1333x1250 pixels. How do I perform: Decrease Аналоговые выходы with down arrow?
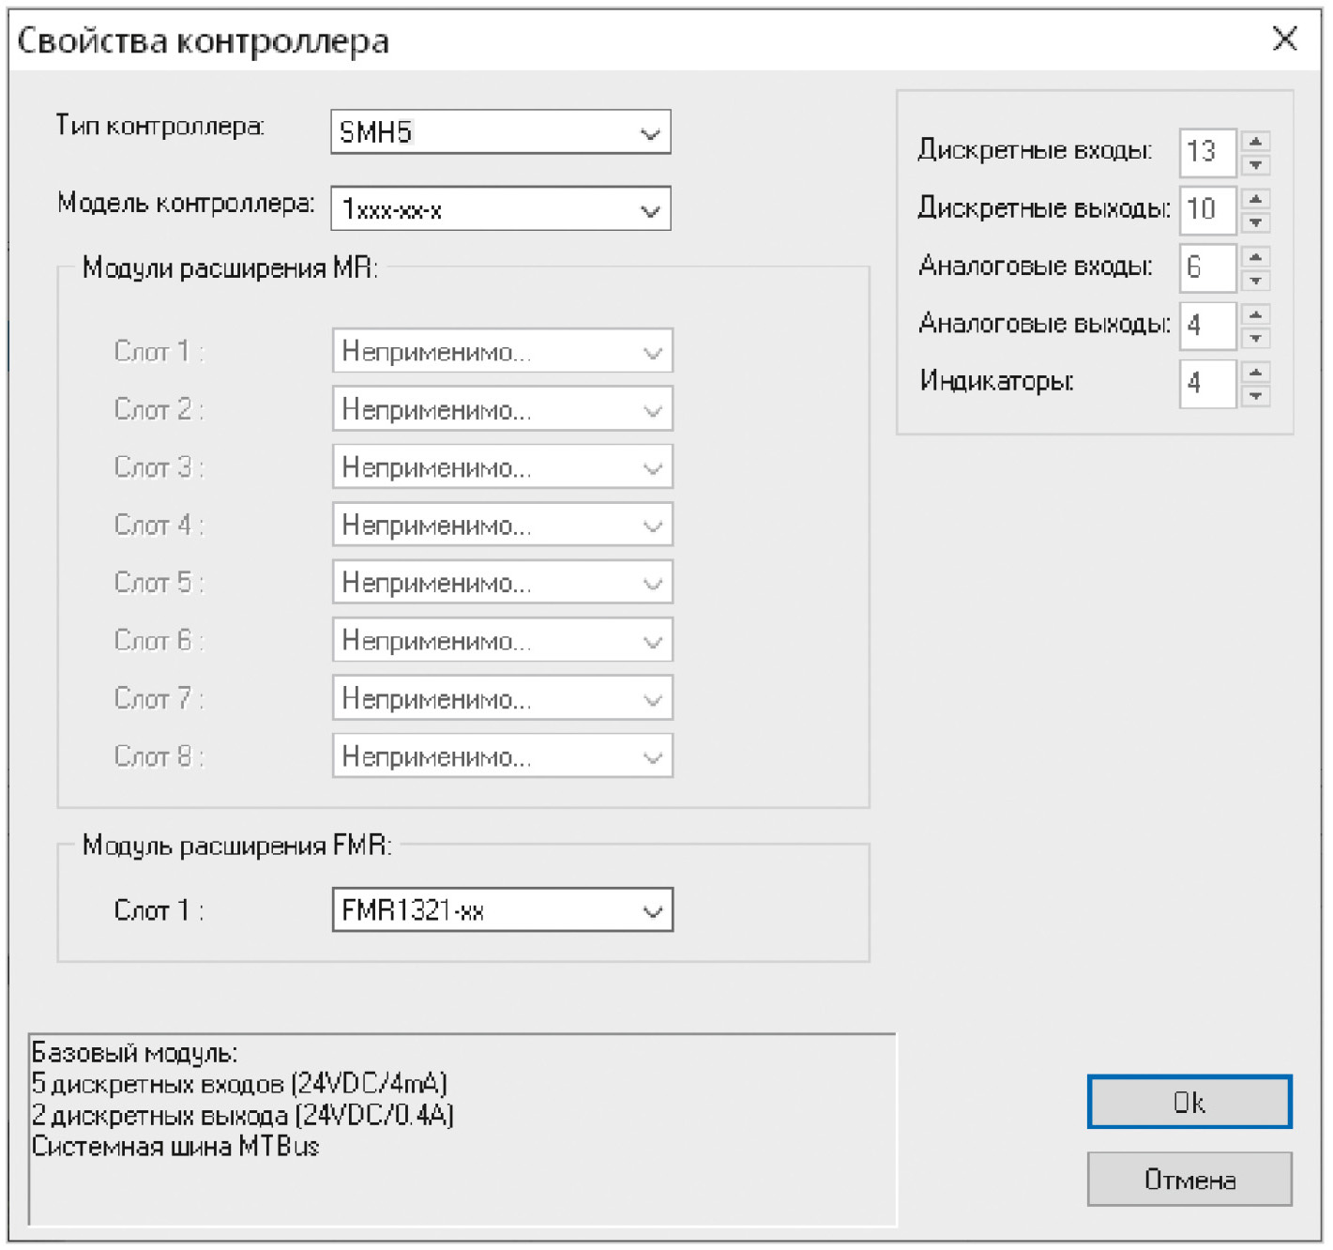(x=1255, y=339)
